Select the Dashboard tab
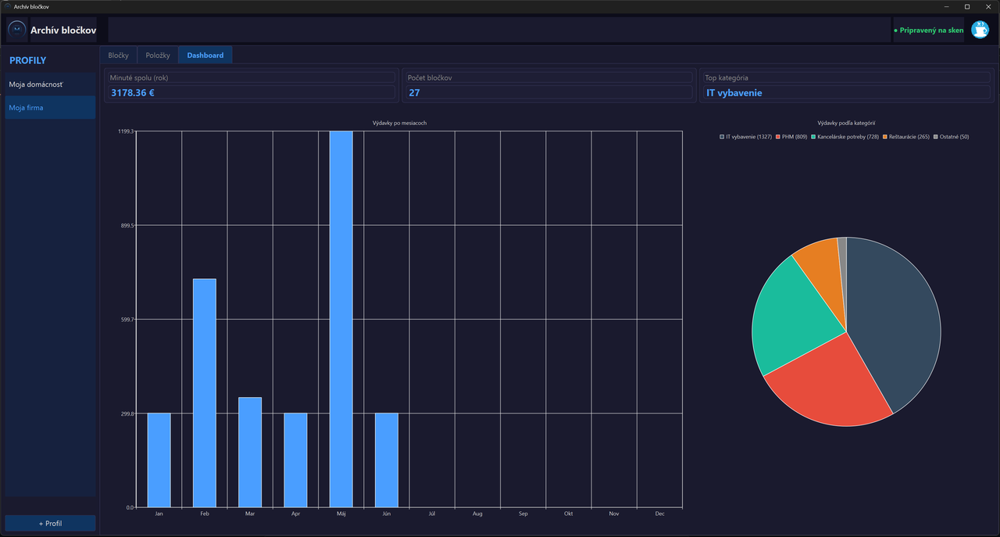 point(205,55)
